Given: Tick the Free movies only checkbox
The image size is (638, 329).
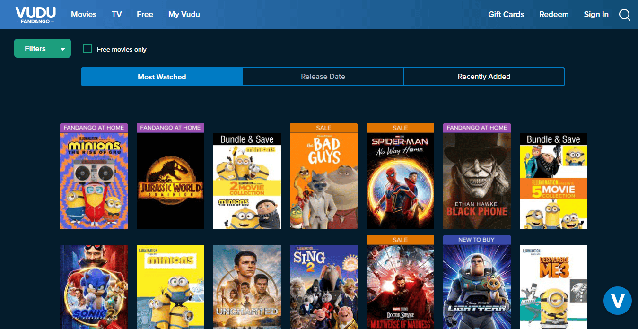Looking at the screenshot, I should pyautogui.click(x=87, y=49).
